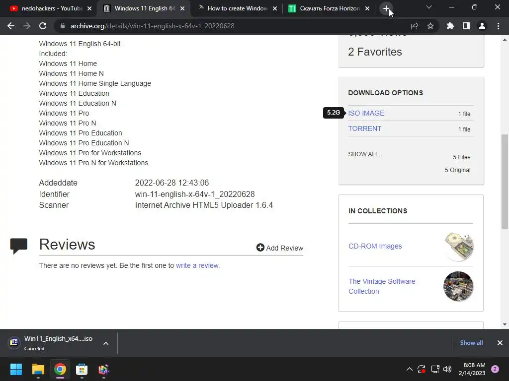509x381 pixels.
Task: Click the scrollbar up arrow
Action: (x=505, y=40)
